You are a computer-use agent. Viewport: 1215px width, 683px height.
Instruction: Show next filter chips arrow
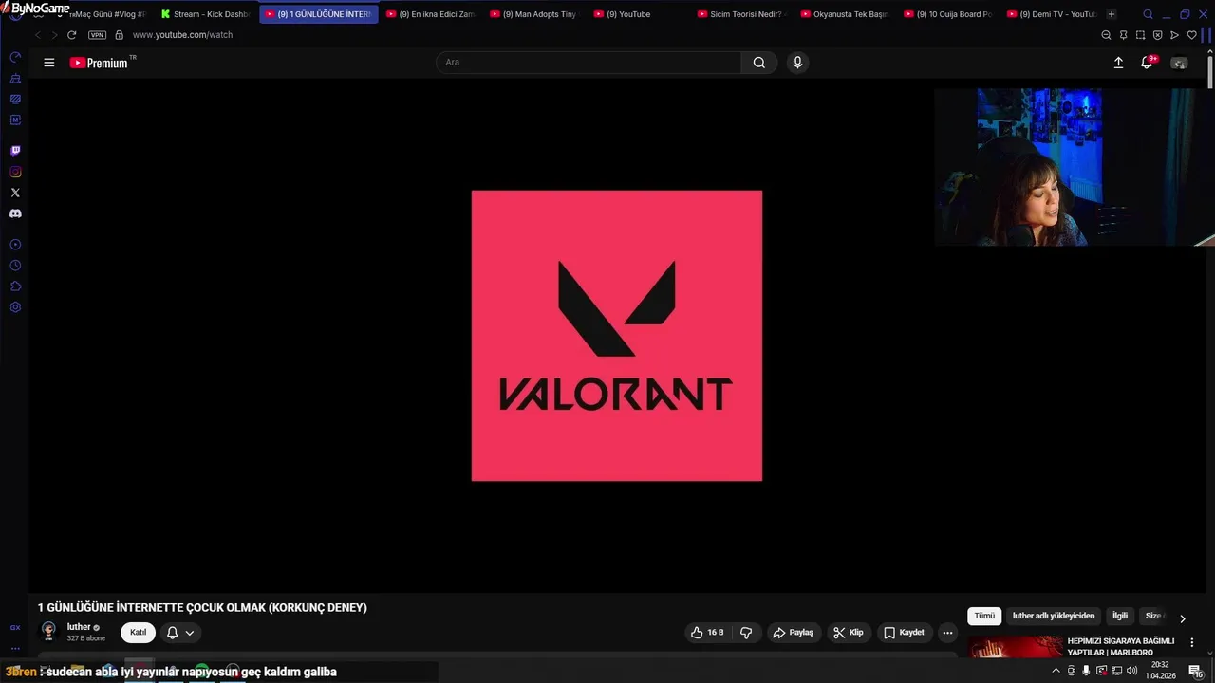coord(1182,618)
